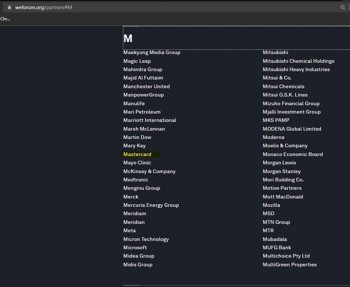Click the zoom magnifier icon in address bar

(x=342, y=7)
